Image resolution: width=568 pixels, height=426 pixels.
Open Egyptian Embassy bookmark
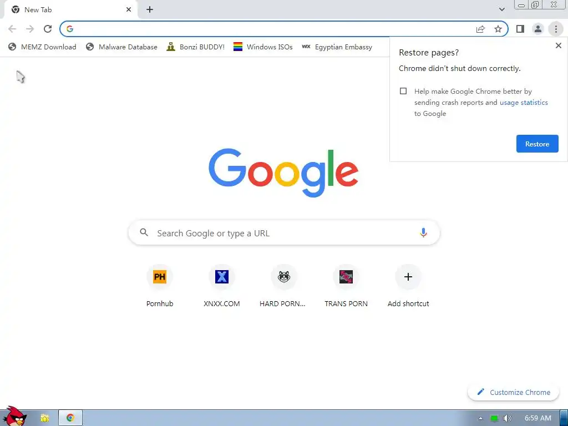(337, 47)
